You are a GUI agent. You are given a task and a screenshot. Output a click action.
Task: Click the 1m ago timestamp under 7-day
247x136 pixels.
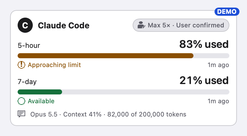point(218,101)
